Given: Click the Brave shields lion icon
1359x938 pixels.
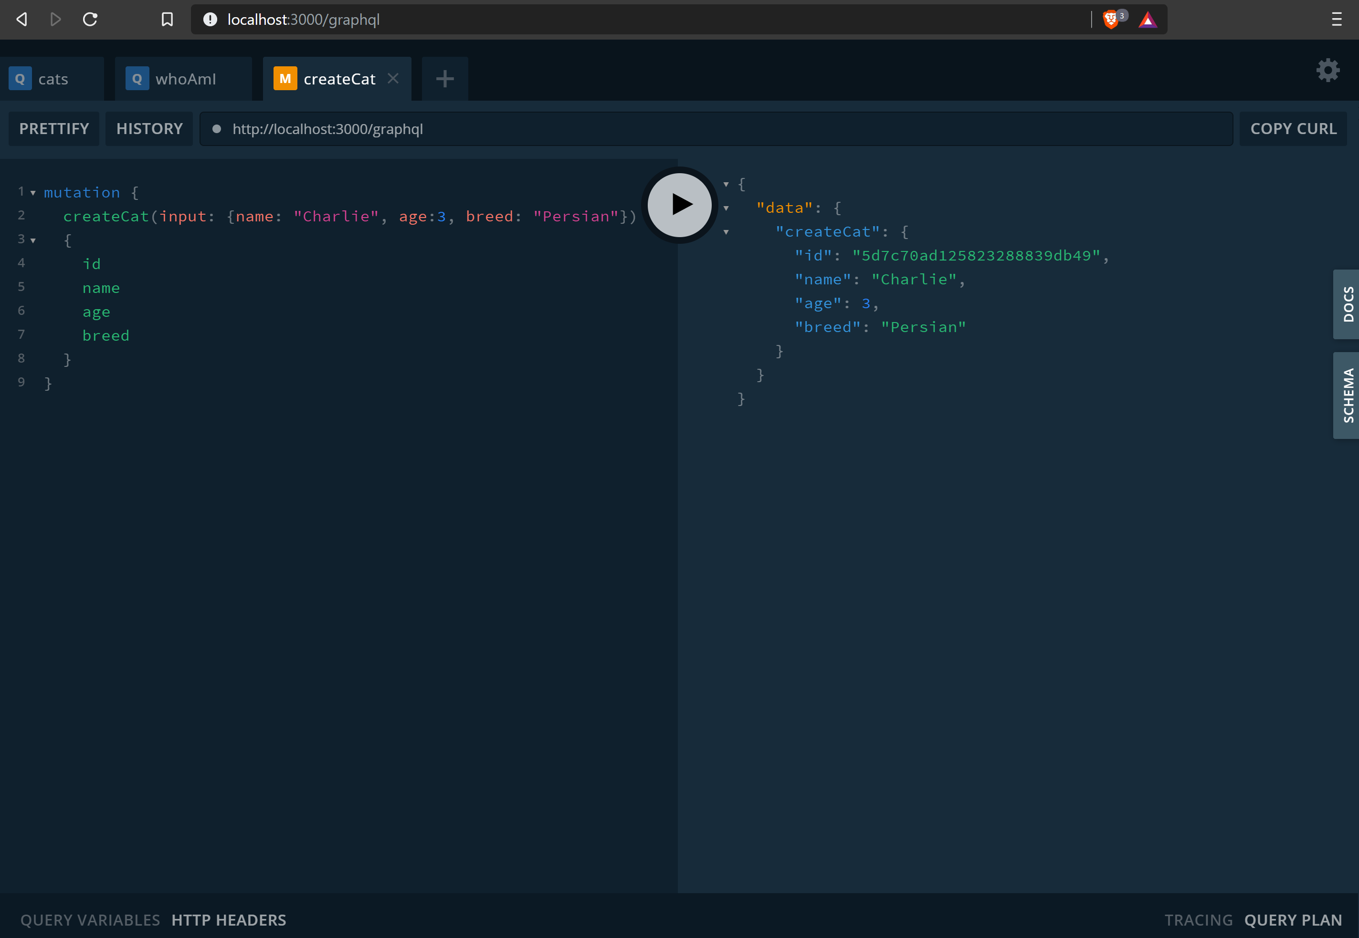Looking at the screenshot, I should [x=1110, y=20].
